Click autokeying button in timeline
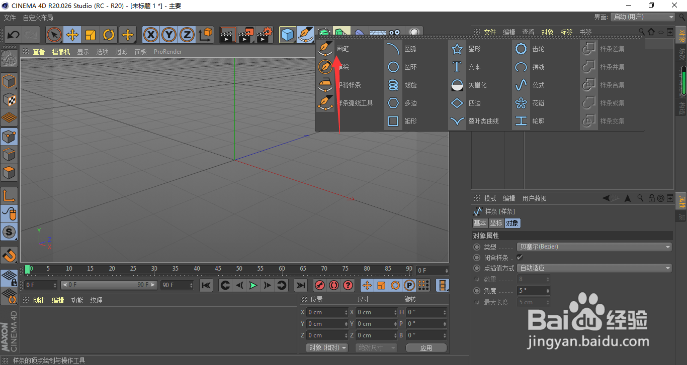 point(333,285)
